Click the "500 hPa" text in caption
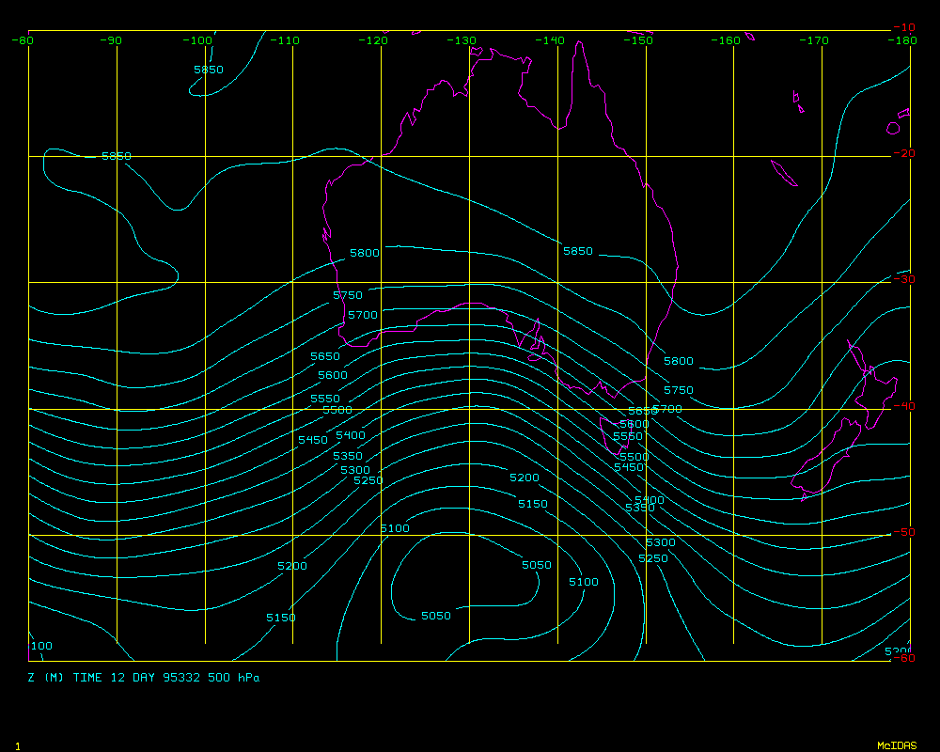This screenshot has height=752, width=940. 232,678
